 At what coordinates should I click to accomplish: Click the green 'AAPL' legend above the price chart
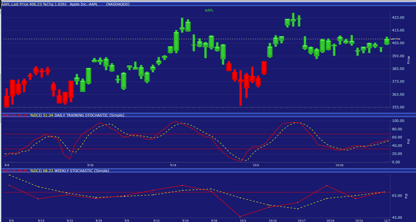[x=209, y=10]
